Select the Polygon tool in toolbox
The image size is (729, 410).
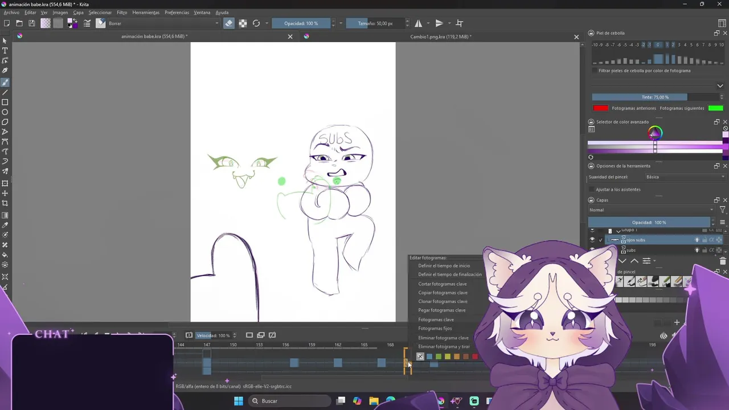5,122
